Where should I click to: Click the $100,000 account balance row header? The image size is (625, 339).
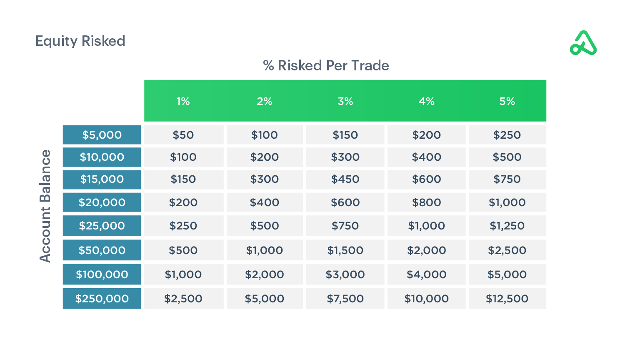click(x=102, y=274)
